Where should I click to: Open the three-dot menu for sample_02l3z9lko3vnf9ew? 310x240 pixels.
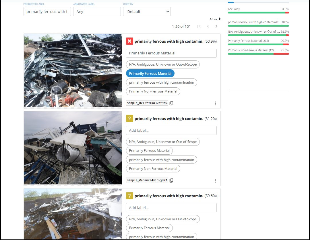[x=215, y=103]
